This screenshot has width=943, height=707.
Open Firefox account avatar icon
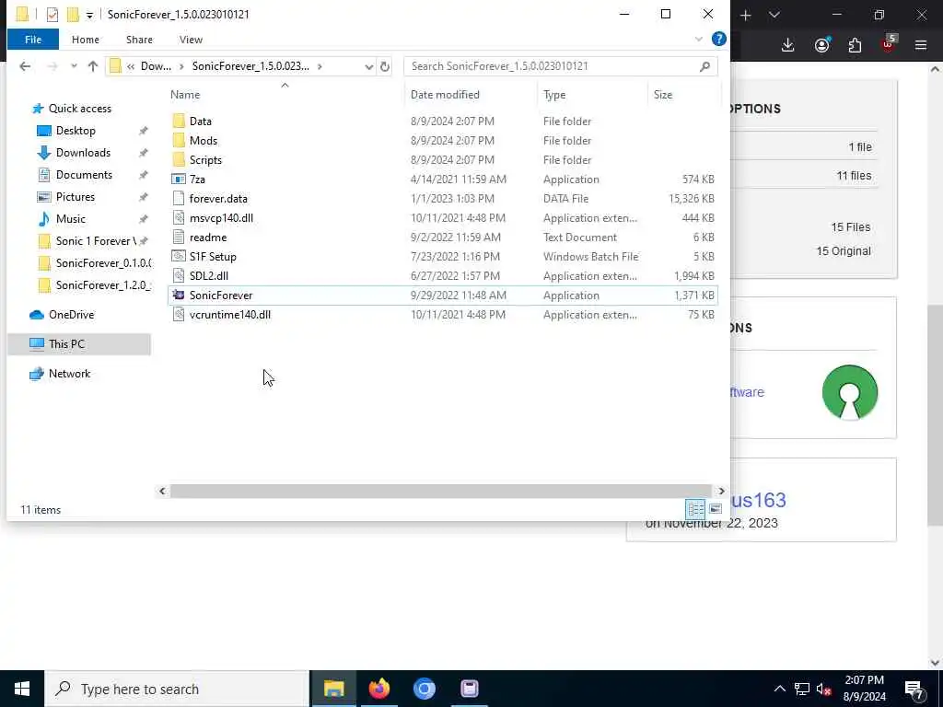822,45
